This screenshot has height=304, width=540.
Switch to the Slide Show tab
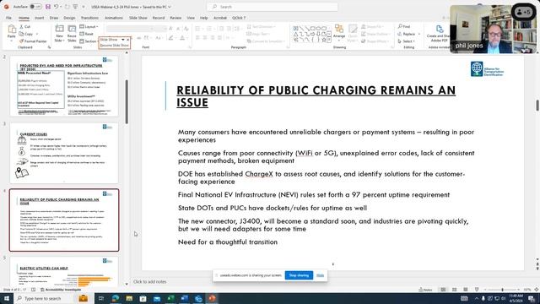(x=138, y=18)
